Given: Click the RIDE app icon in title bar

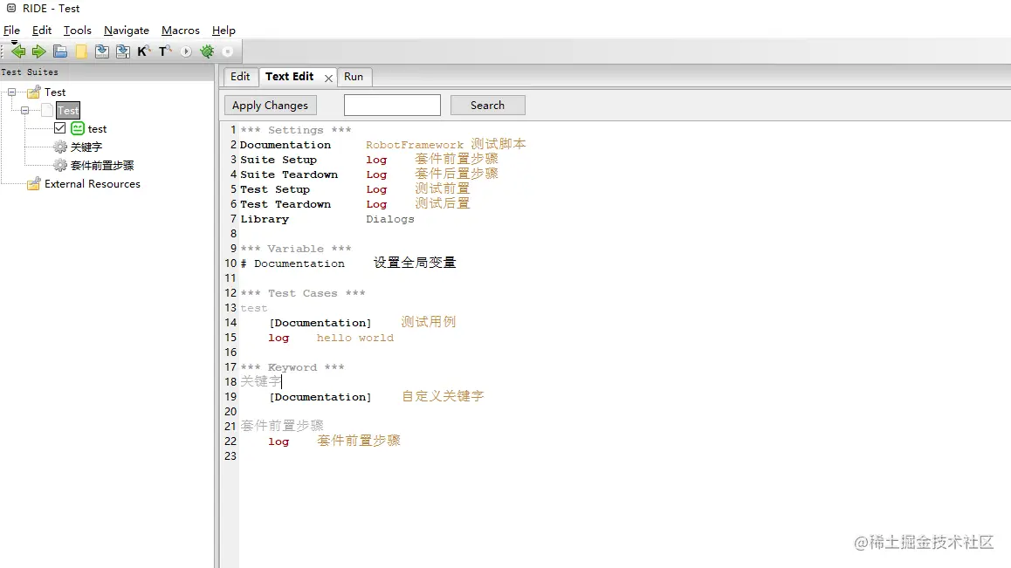Looking at the screenshot, I should coord(11,9).
